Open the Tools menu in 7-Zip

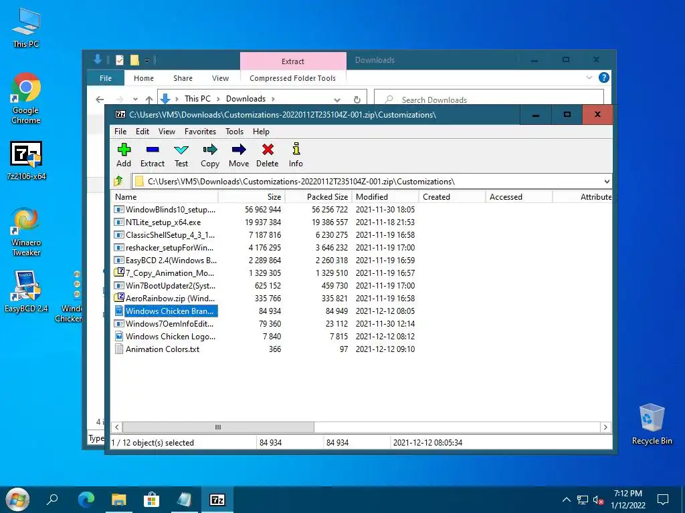point(234,132)
